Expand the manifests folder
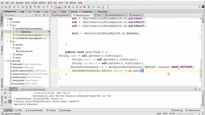205x115 pixels. pyautogui.click(x=8, y=22)
